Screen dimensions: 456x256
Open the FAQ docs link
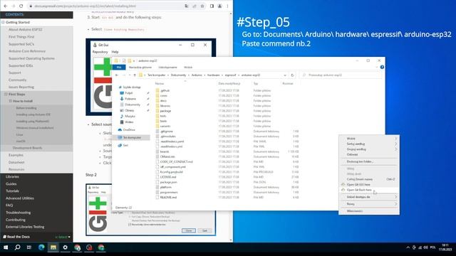[x=9, y=206]
